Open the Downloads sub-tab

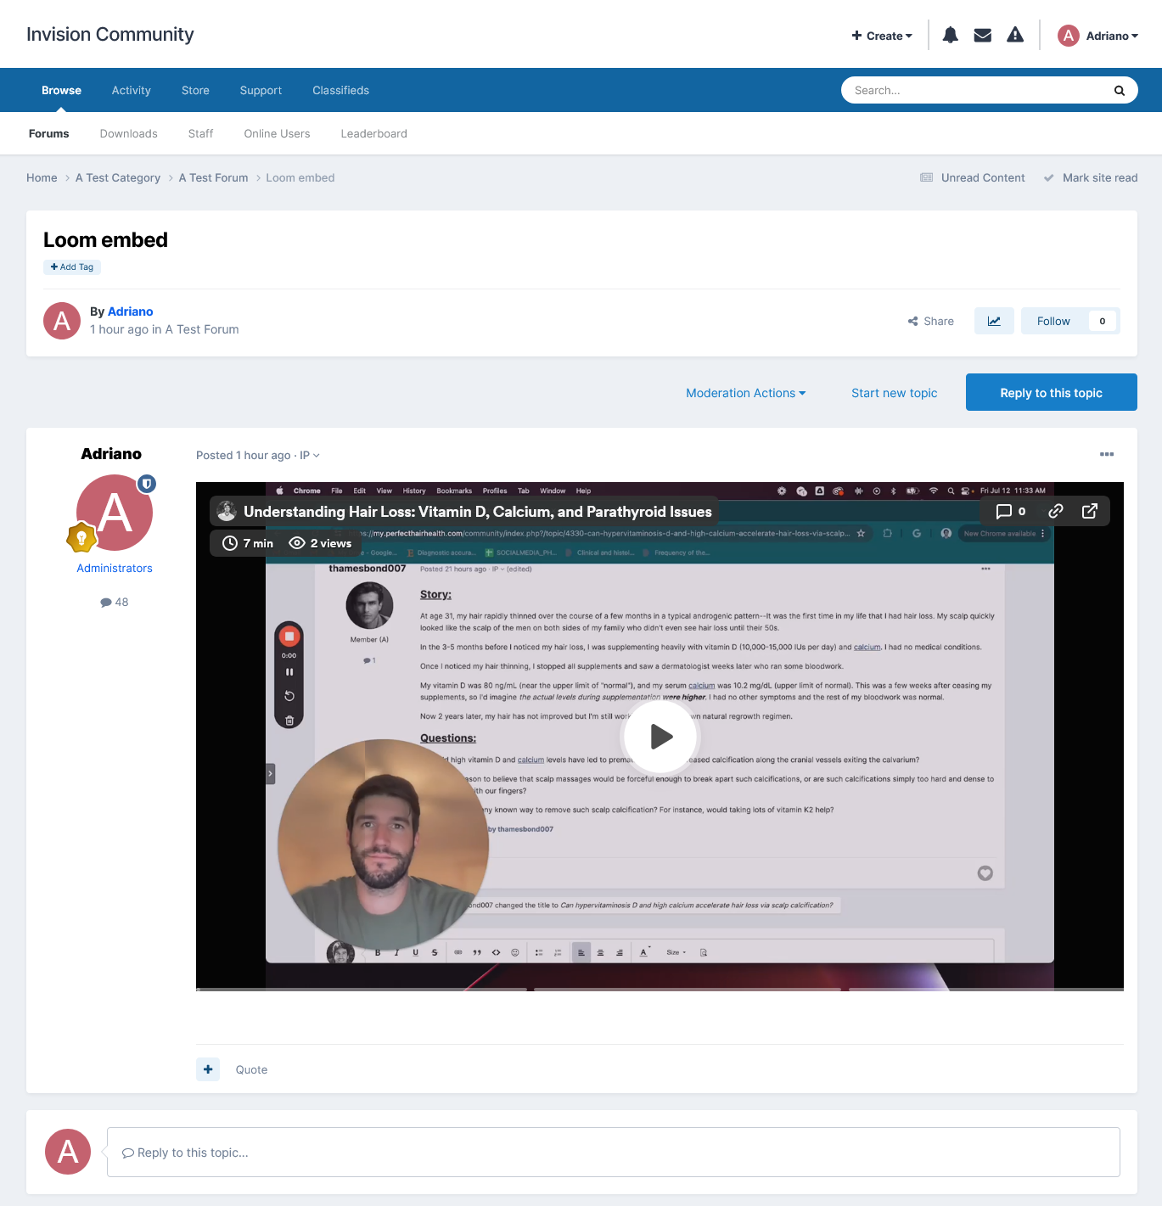click(x=129, y=133)
